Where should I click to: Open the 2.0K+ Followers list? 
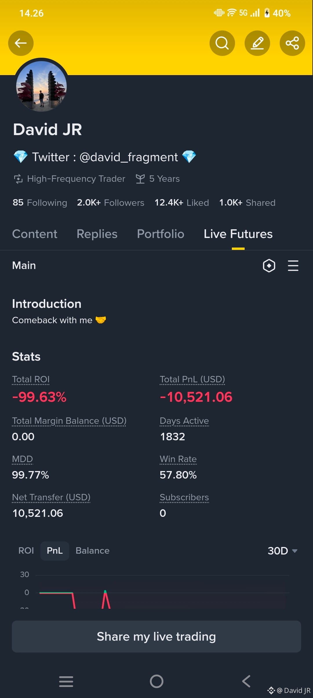110,203
